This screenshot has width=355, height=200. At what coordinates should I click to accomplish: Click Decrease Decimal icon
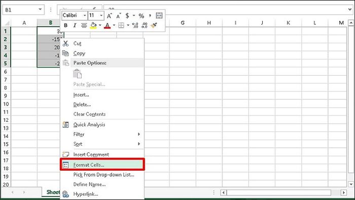(x=145, y=25)
